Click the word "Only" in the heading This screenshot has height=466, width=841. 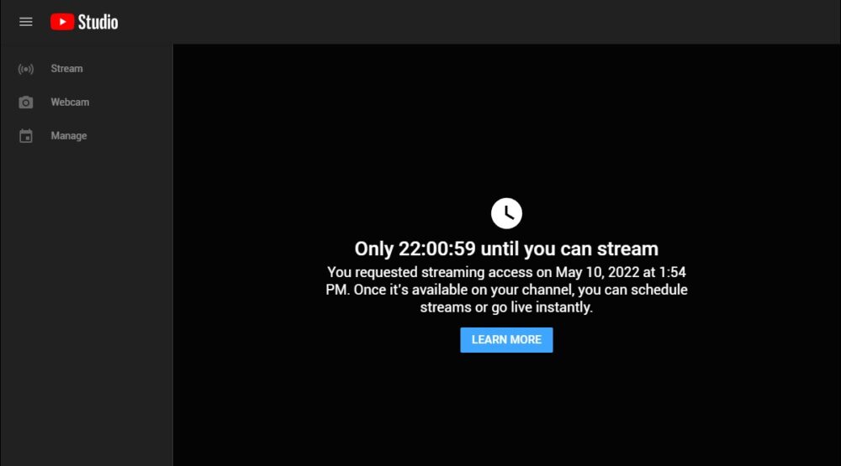tap(374, 249)
